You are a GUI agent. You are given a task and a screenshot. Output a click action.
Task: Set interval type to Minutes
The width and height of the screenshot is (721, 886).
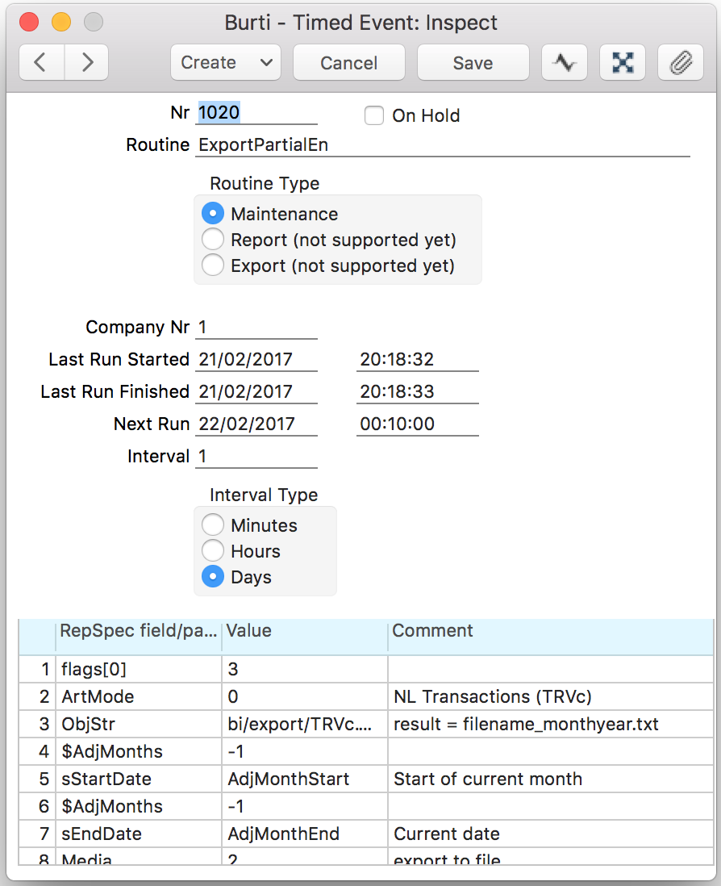213,525
